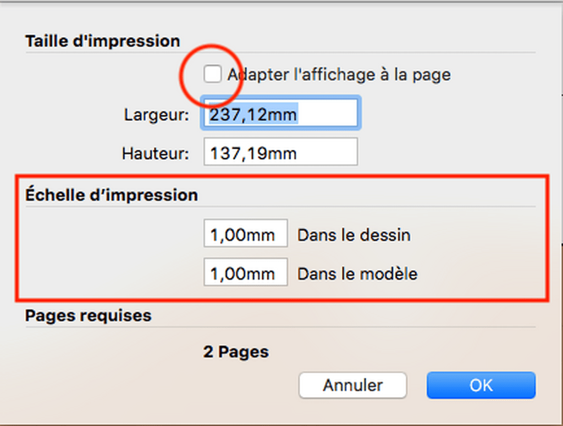The image size is (563, 426).
Task: Cancel the dialog with Annuler
Action: [352, 385]
